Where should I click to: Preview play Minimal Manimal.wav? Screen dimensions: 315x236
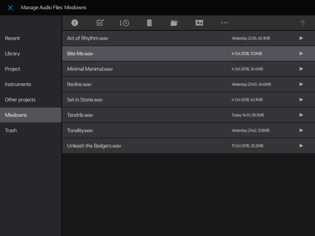[301, 69]
